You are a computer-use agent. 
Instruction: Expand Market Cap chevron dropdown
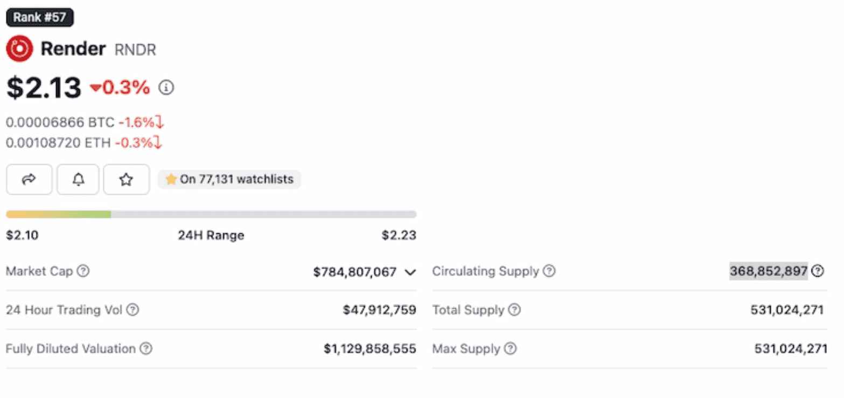click(410, 272)
